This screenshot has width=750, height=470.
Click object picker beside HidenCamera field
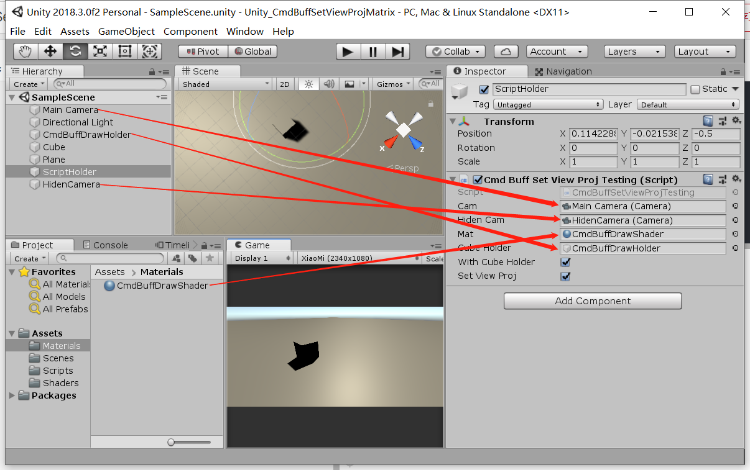click(x=735, y=220)
